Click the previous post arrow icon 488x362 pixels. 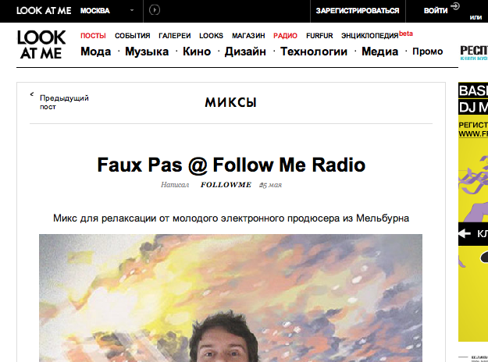32,94
